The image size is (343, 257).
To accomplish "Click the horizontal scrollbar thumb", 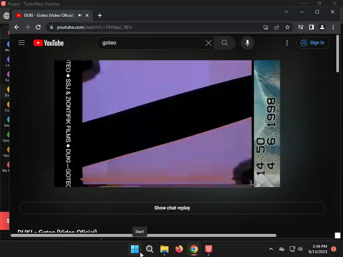I will [x=143, y=235].
